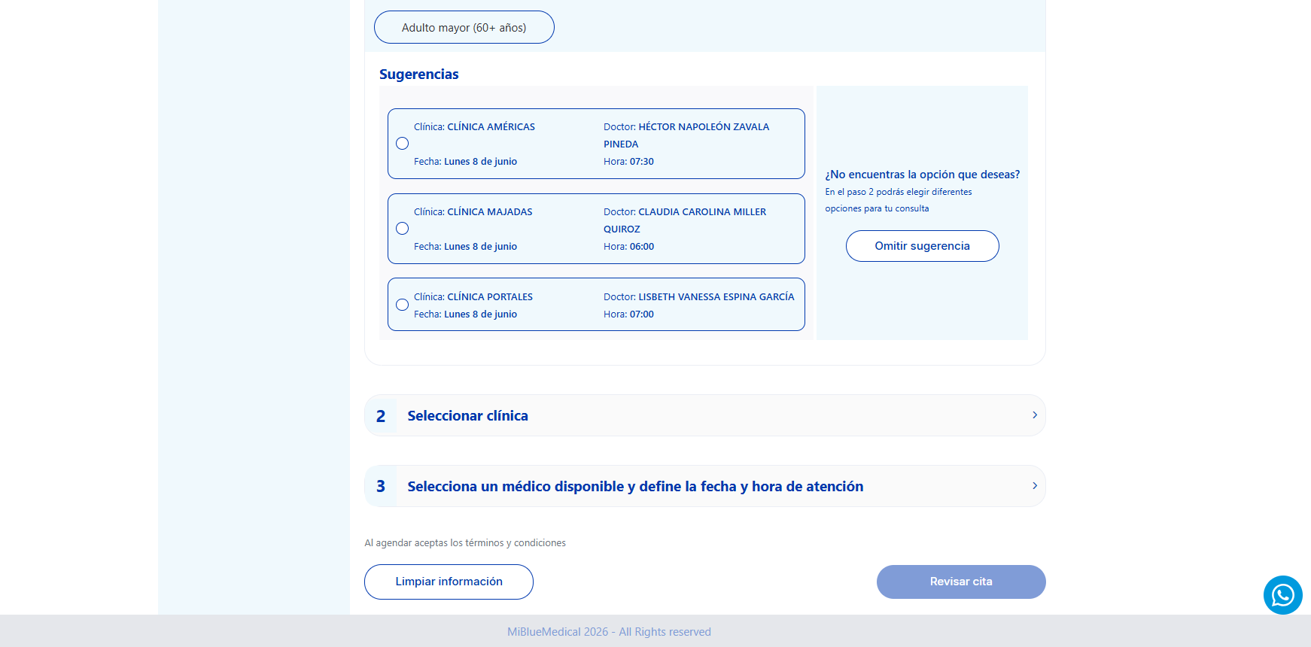Expand the Seleccionar clínica chevron
Viewport: 1311px width, 647px height.
(1035, 415)
